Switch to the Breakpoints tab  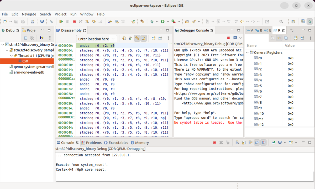click(x=259, y=30)
